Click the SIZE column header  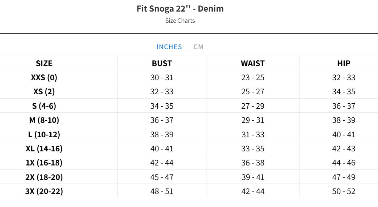(x=44, y=63)
